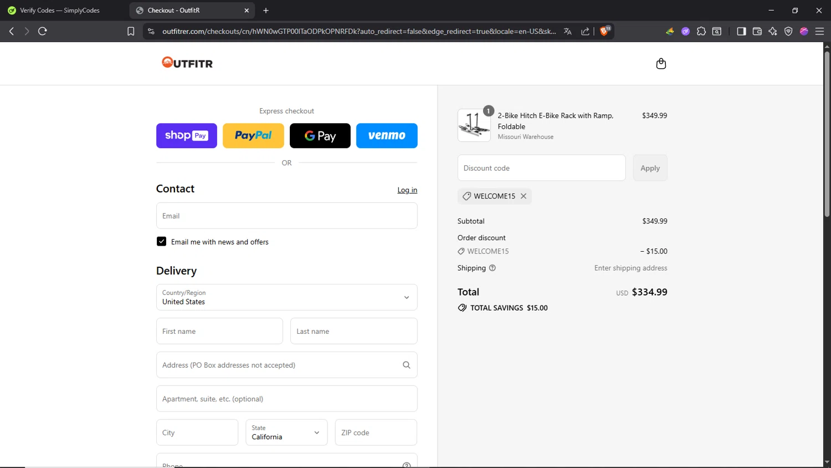Click the WELCOME15 discount tag
831x468 pixels.
click(495, 196)
